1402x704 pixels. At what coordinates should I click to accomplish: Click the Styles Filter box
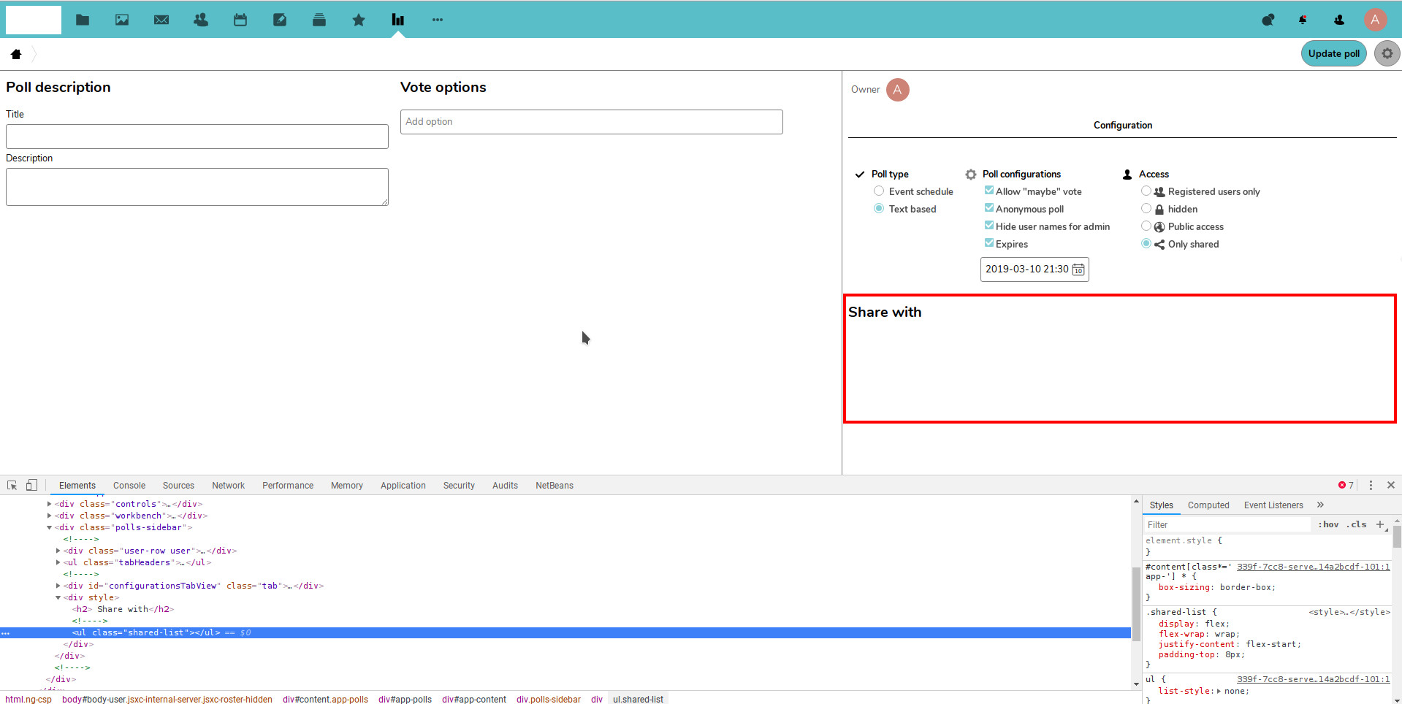tap(1227, 524)
